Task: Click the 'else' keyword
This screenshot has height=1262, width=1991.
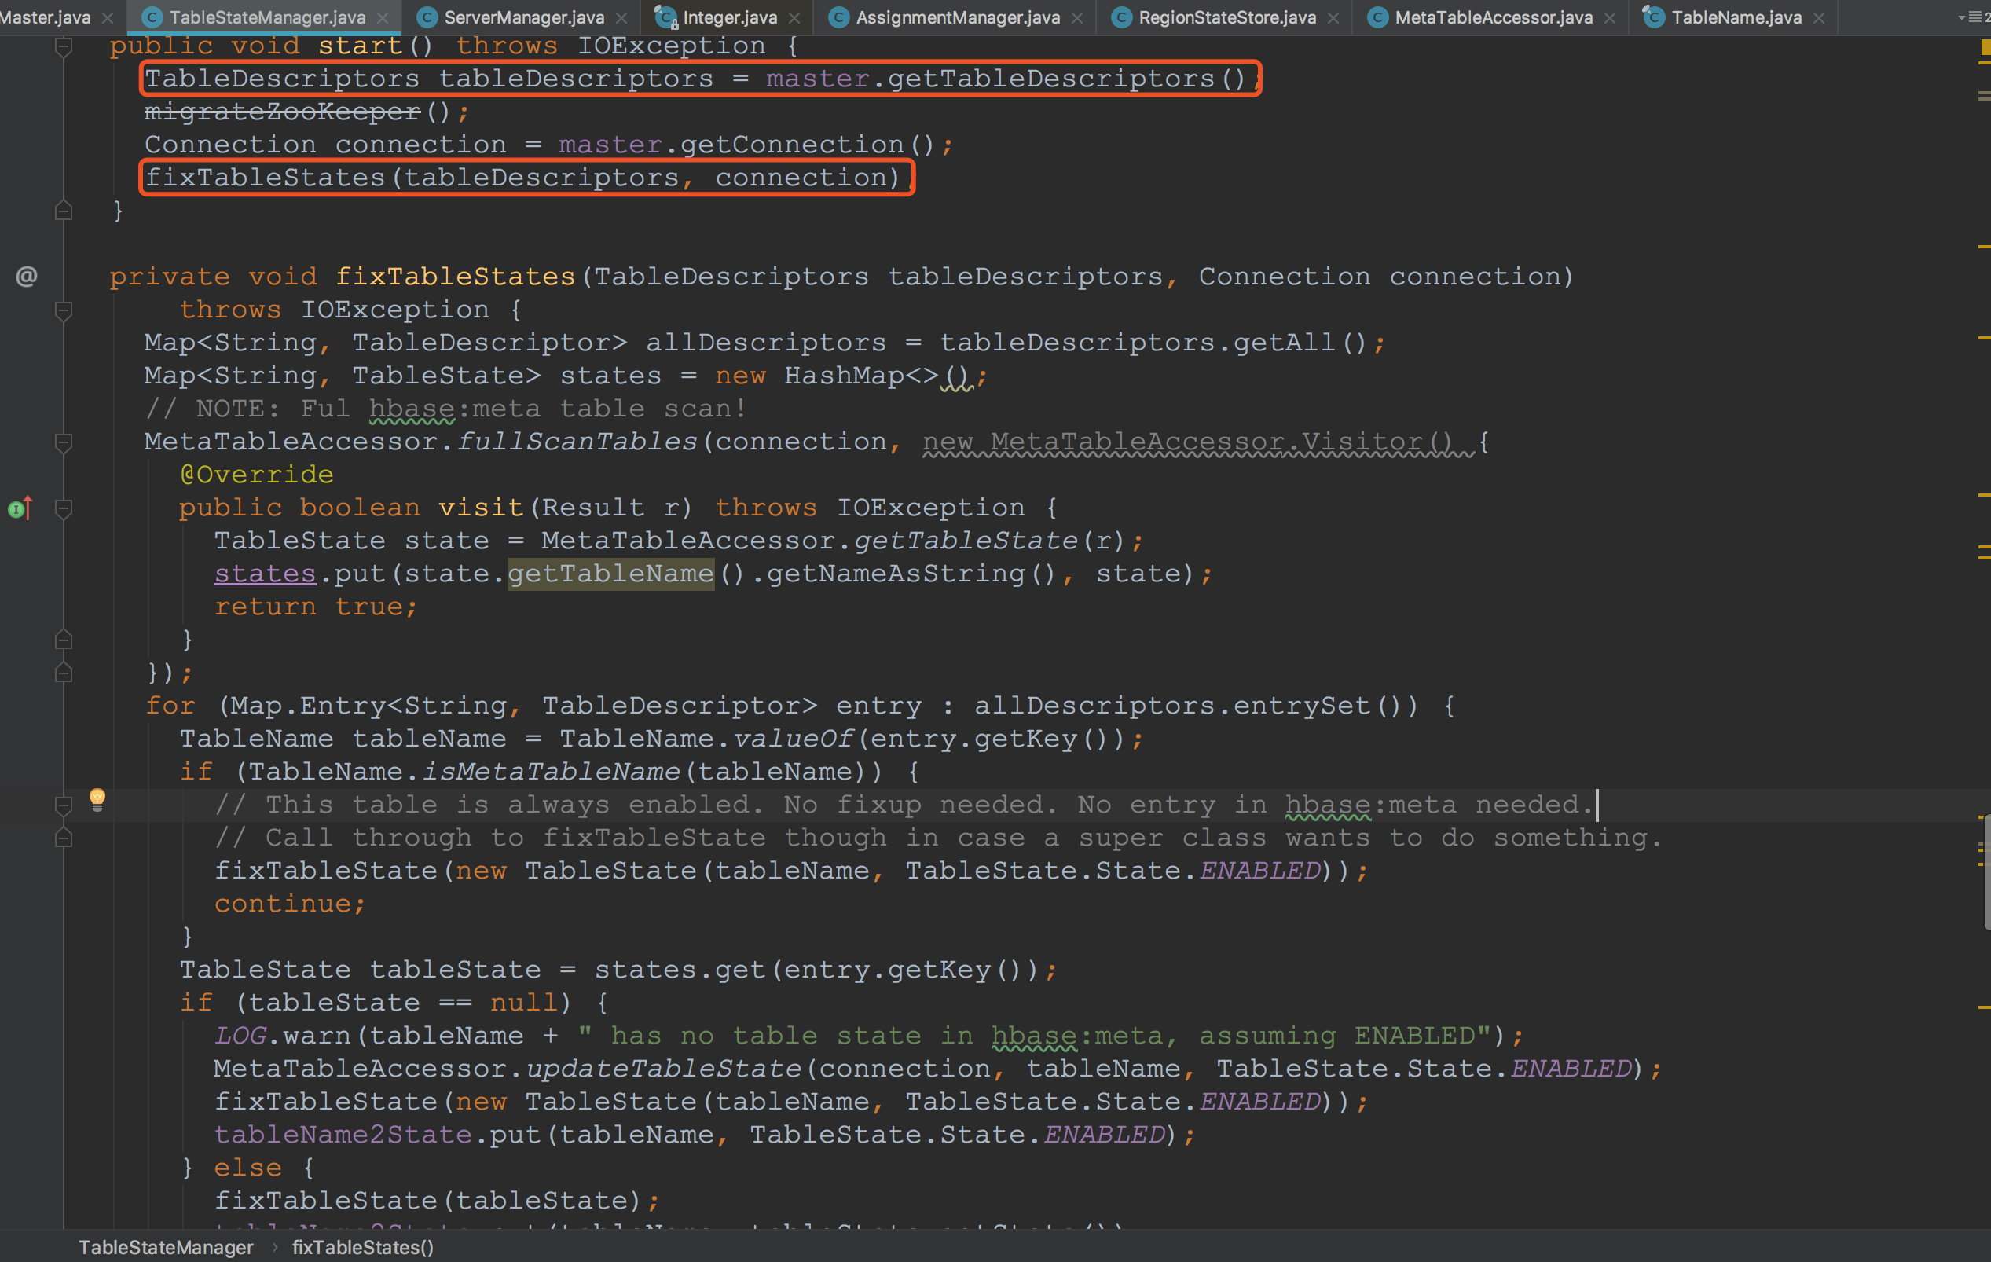Action: coord(248,1168)
